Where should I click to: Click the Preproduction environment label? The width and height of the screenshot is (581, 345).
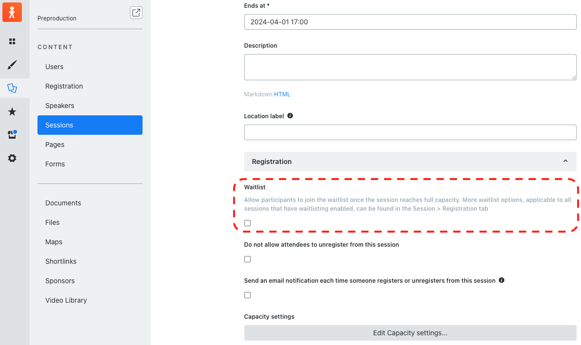coord(57,18)
